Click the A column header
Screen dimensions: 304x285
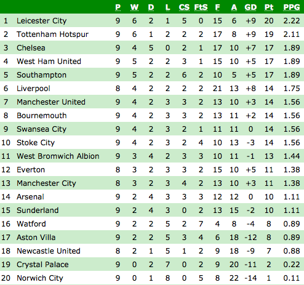pos(234,7)
